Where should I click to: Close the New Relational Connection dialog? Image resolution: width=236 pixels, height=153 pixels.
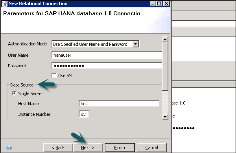166,4
